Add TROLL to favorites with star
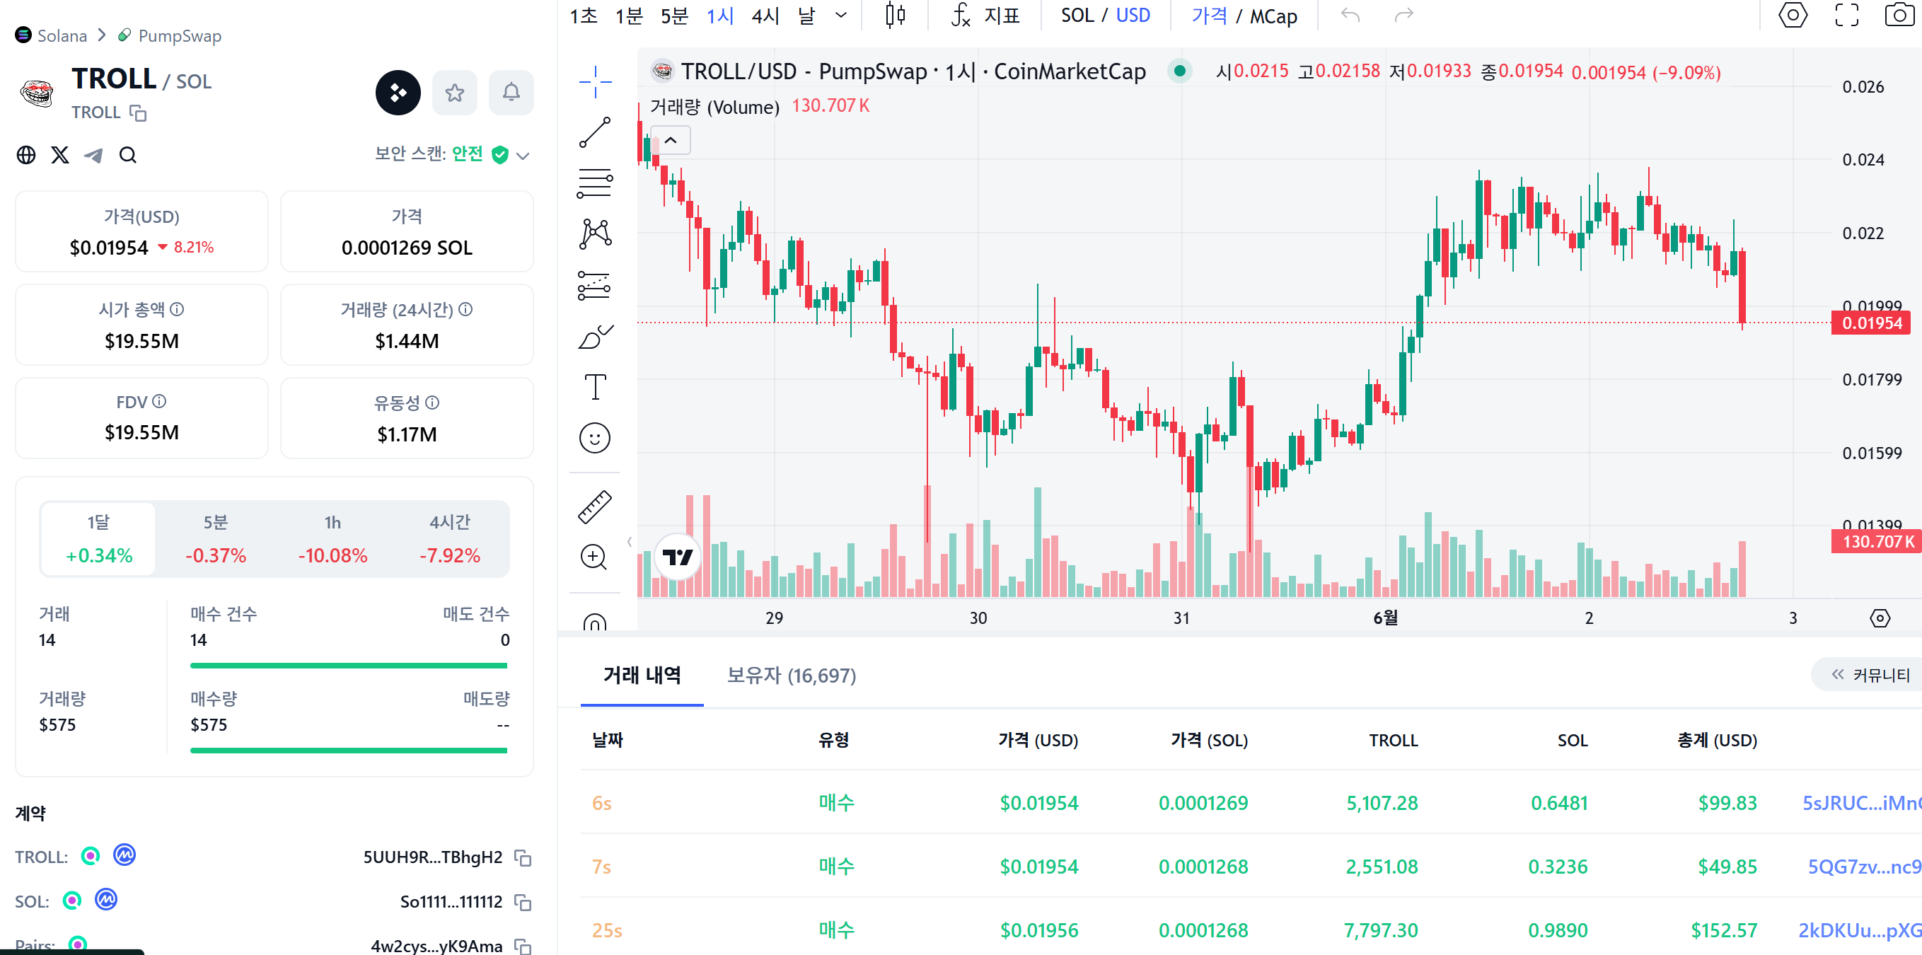 click(x=454, y=93)
